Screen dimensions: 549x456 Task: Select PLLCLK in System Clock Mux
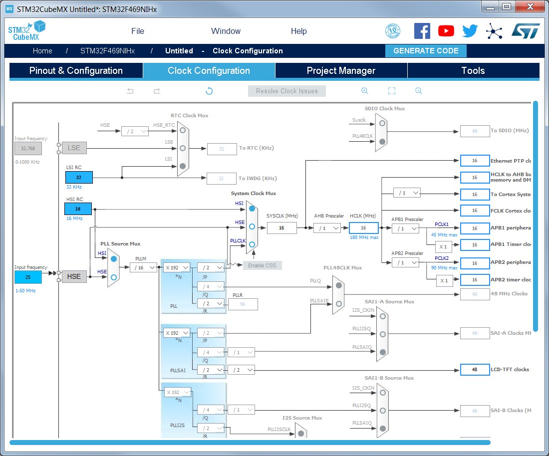click(252, 244)
